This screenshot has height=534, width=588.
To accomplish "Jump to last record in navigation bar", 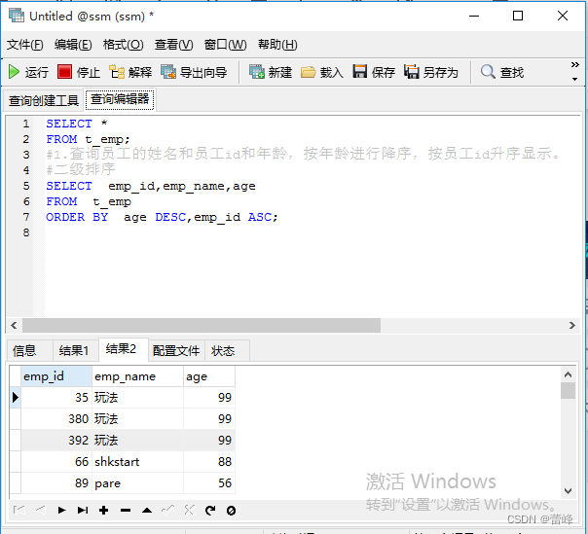I will [x=83, y=510].
